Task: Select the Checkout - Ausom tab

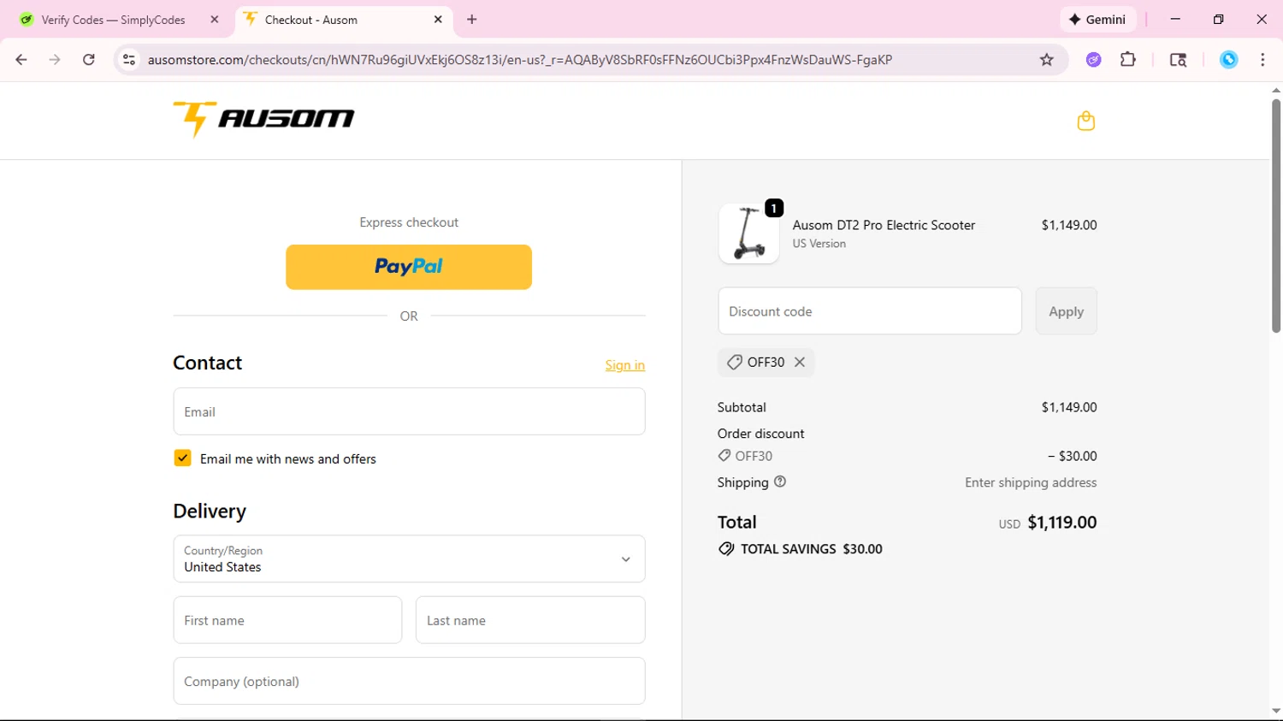Action: point(342,19)
